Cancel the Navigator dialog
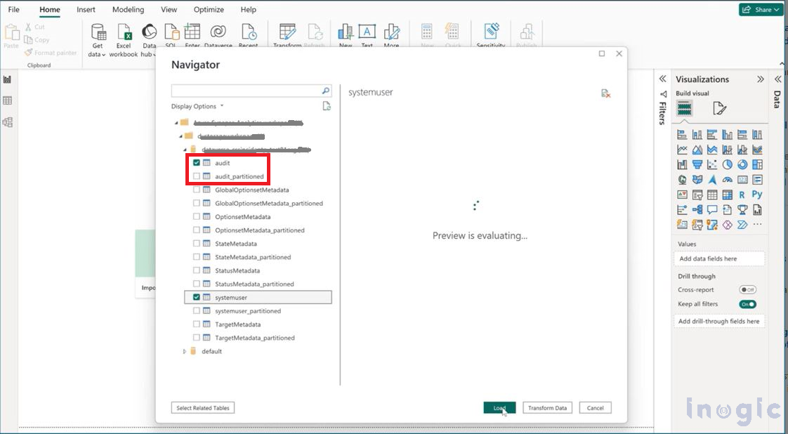Screen dimensions: 788x434 (x=595, y=408)
